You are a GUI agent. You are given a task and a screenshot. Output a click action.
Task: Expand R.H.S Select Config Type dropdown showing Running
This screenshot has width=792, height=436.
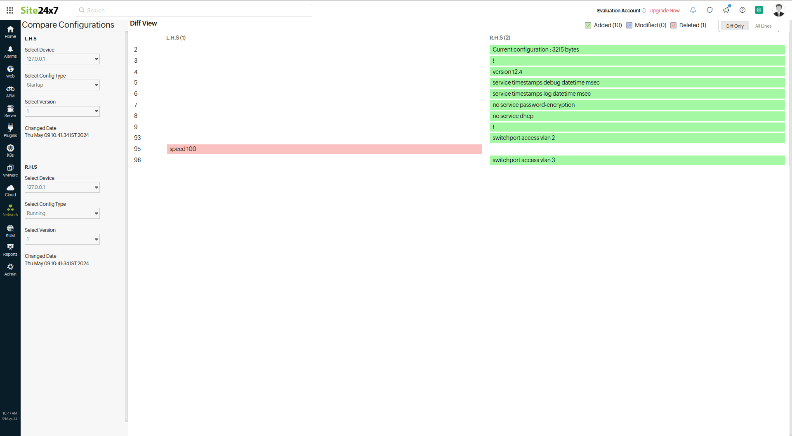[62, 213]
